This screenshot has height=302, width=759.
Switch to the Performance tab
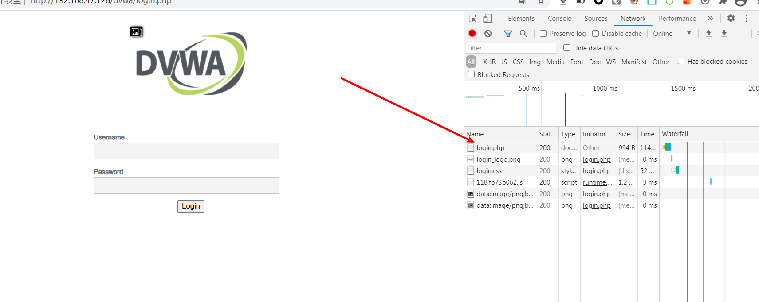click(677, 18)
